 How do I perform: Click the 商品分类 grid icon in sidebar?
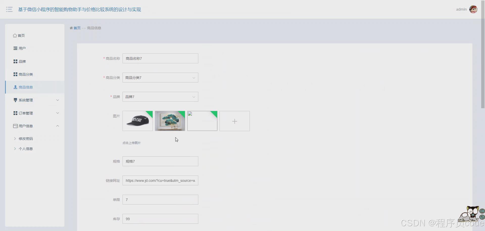point(15,74)
